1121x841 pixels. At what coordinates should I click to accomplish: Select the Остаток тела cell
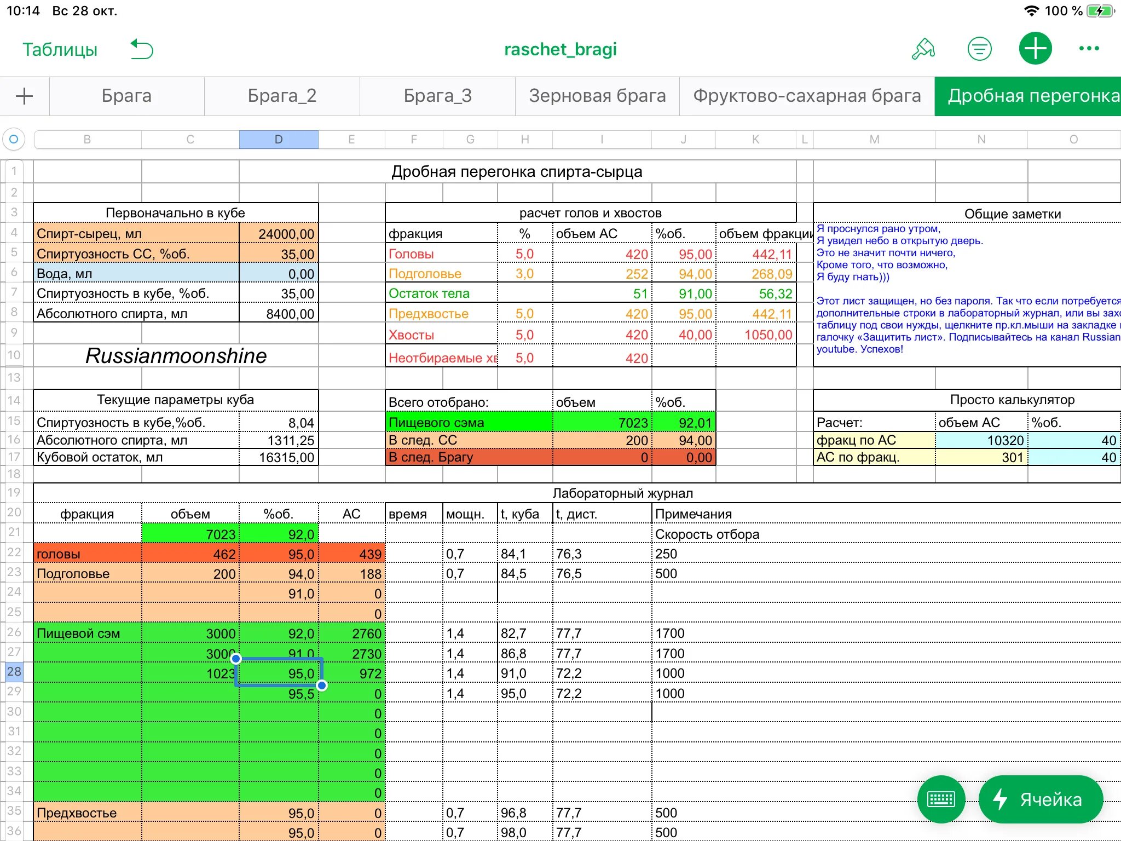point(441,293)
